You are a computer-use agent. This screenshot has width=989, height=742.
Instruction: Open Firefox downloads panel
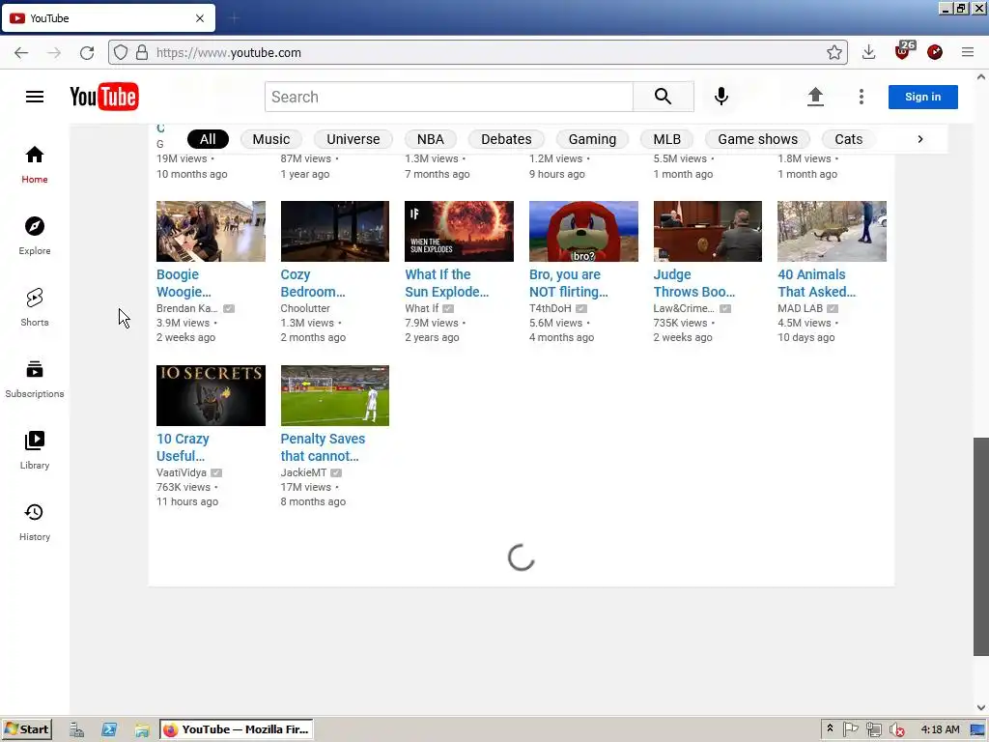[868, 52]
